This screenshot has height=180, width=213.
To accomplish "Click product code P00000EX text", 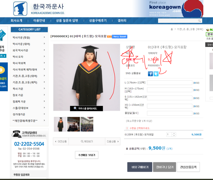I will coord(154,65).
